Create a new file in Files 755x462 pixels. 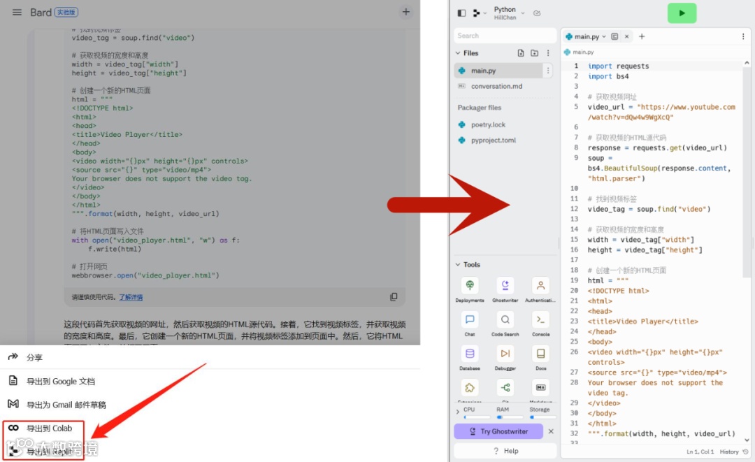[521, 53]
